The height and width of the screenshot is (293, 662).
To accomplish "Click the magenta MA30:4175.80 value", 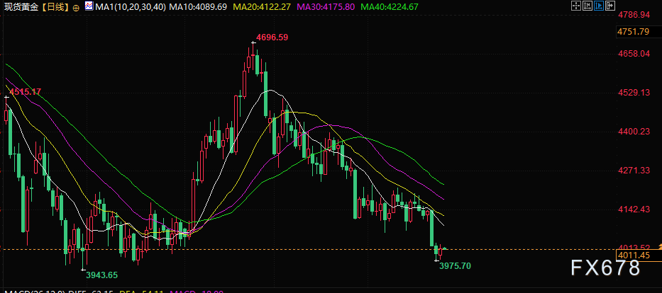I will coord(327,7).
